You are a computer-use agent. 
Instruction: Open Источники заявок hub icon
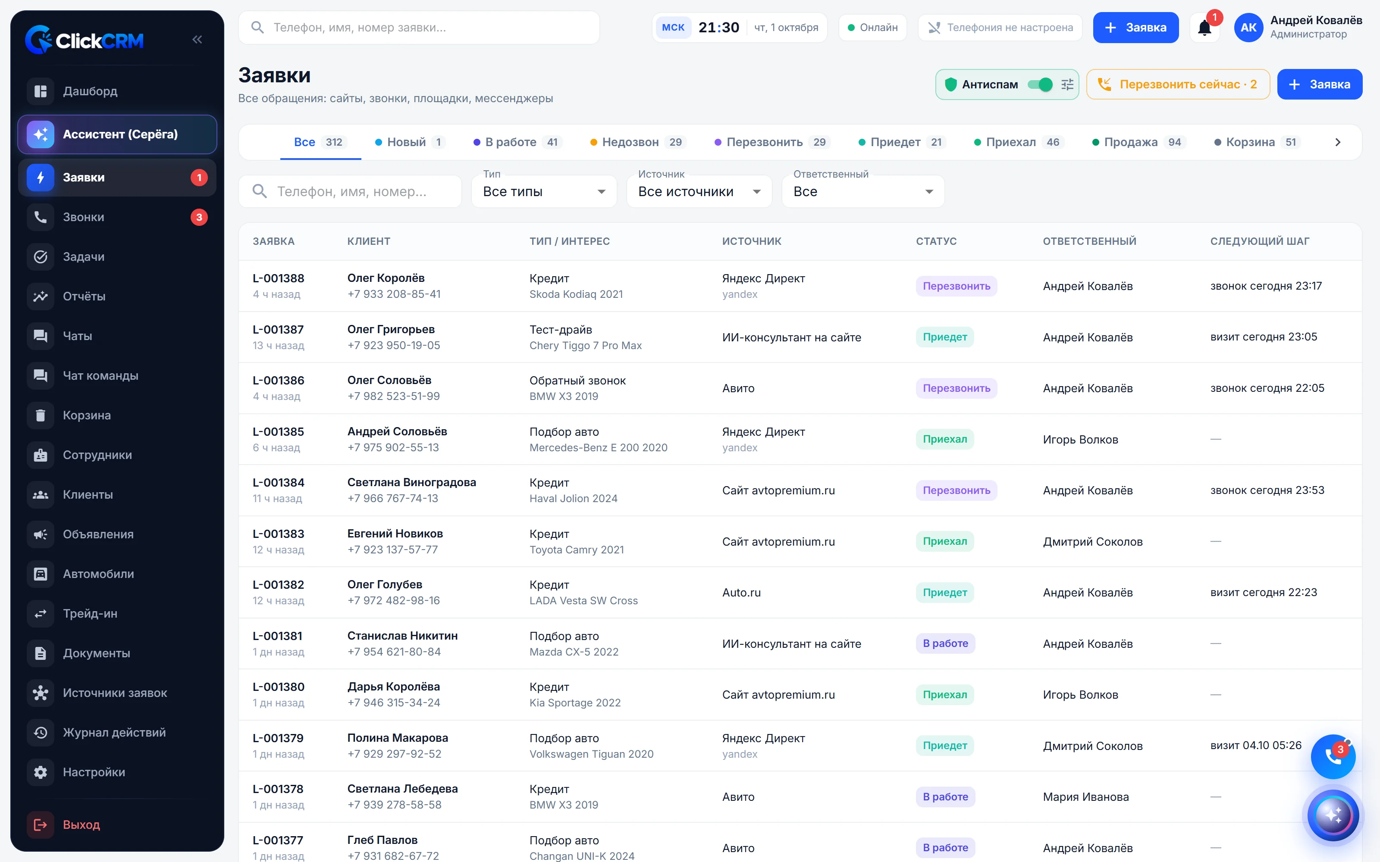pos(41,693)
